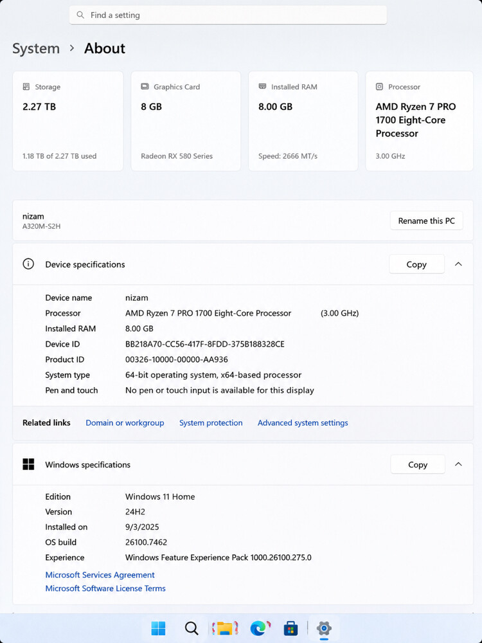Click the Processor card icon
Viewport: 482px width, 643px height.
(x=380, y=87)
